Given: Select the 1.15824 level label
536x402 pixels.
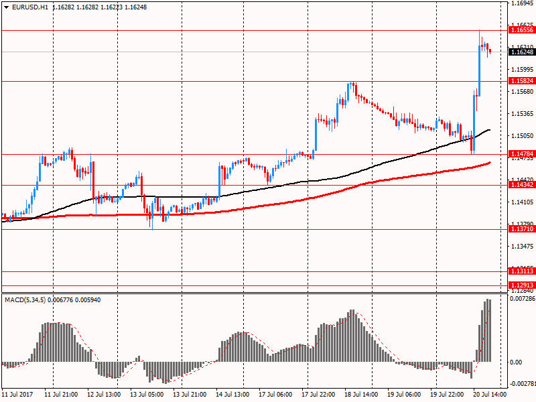Looking at the screenshot, I should coord(522,81).
